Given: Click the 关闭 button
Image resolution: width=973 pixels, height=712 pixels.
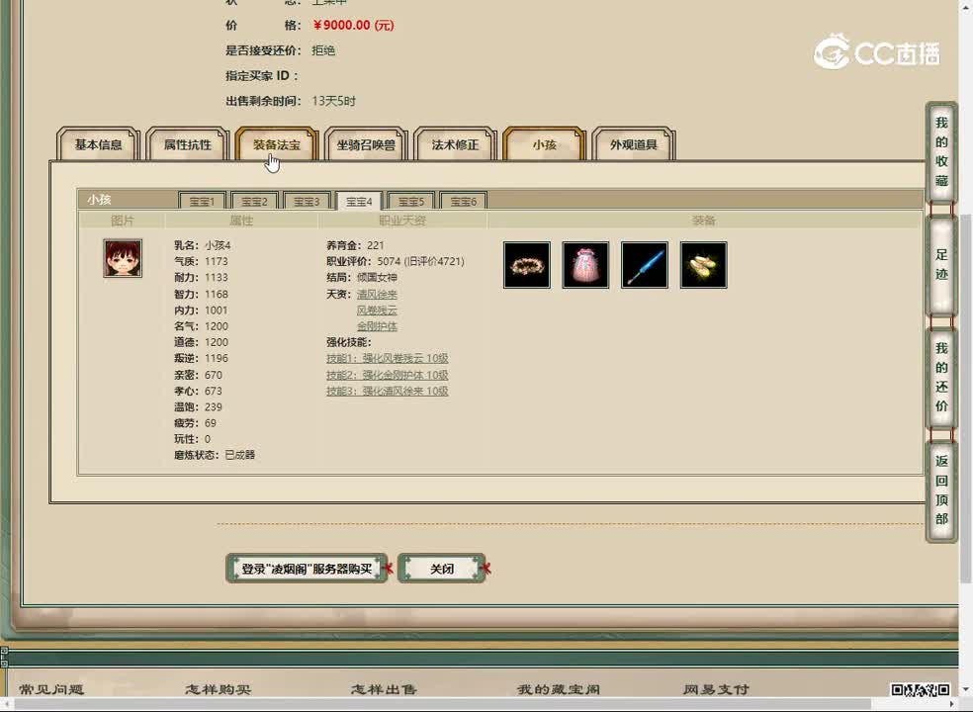Looking at the screenshot, I should [x=442, y=569].
